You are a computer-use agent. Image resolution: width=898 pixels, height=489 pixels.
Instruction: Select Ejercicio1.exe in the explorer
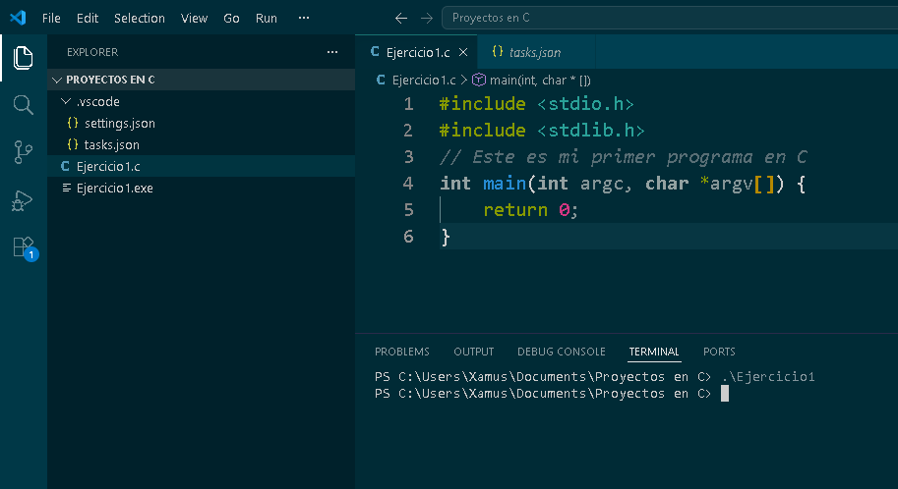coord(201,189)
